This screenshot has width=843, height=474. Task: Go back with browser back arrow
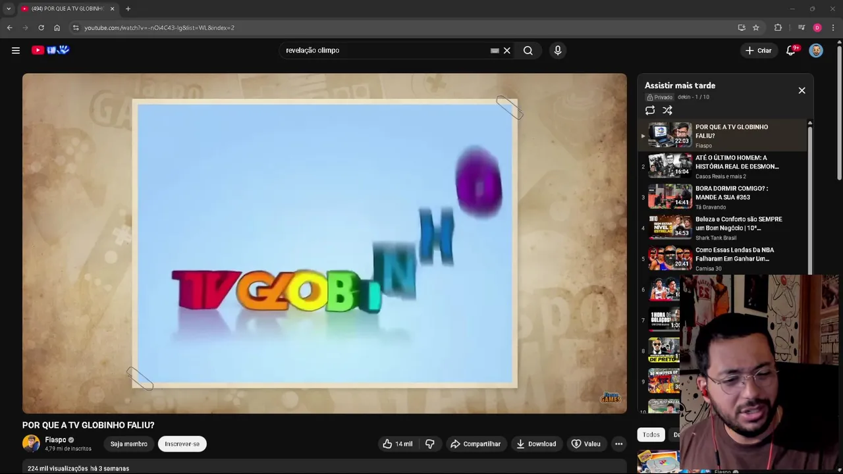point(9,28)
